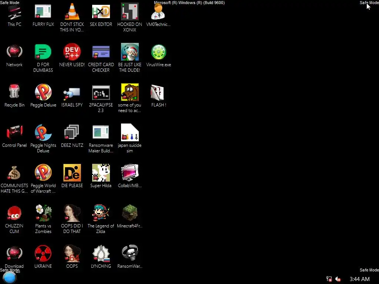Click the 2PACALYPSE 2.3 console icon

(101, 92)
